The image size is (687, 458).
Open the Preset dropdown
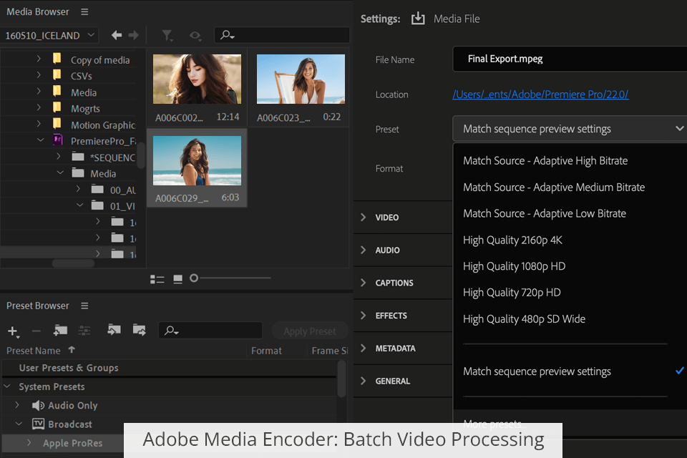tap(570, 128)
